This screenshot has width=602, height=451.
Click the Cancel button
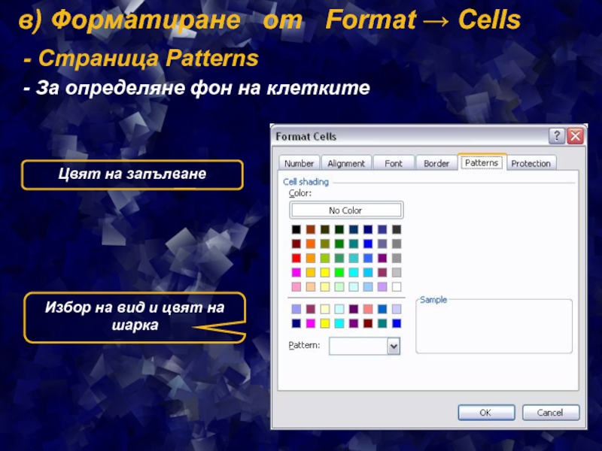[550, 412]
